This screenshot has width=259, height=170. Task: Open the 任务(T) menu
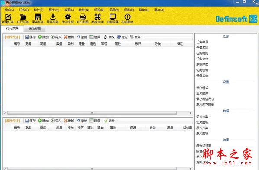pyautogui.click(x=24, y=10)
